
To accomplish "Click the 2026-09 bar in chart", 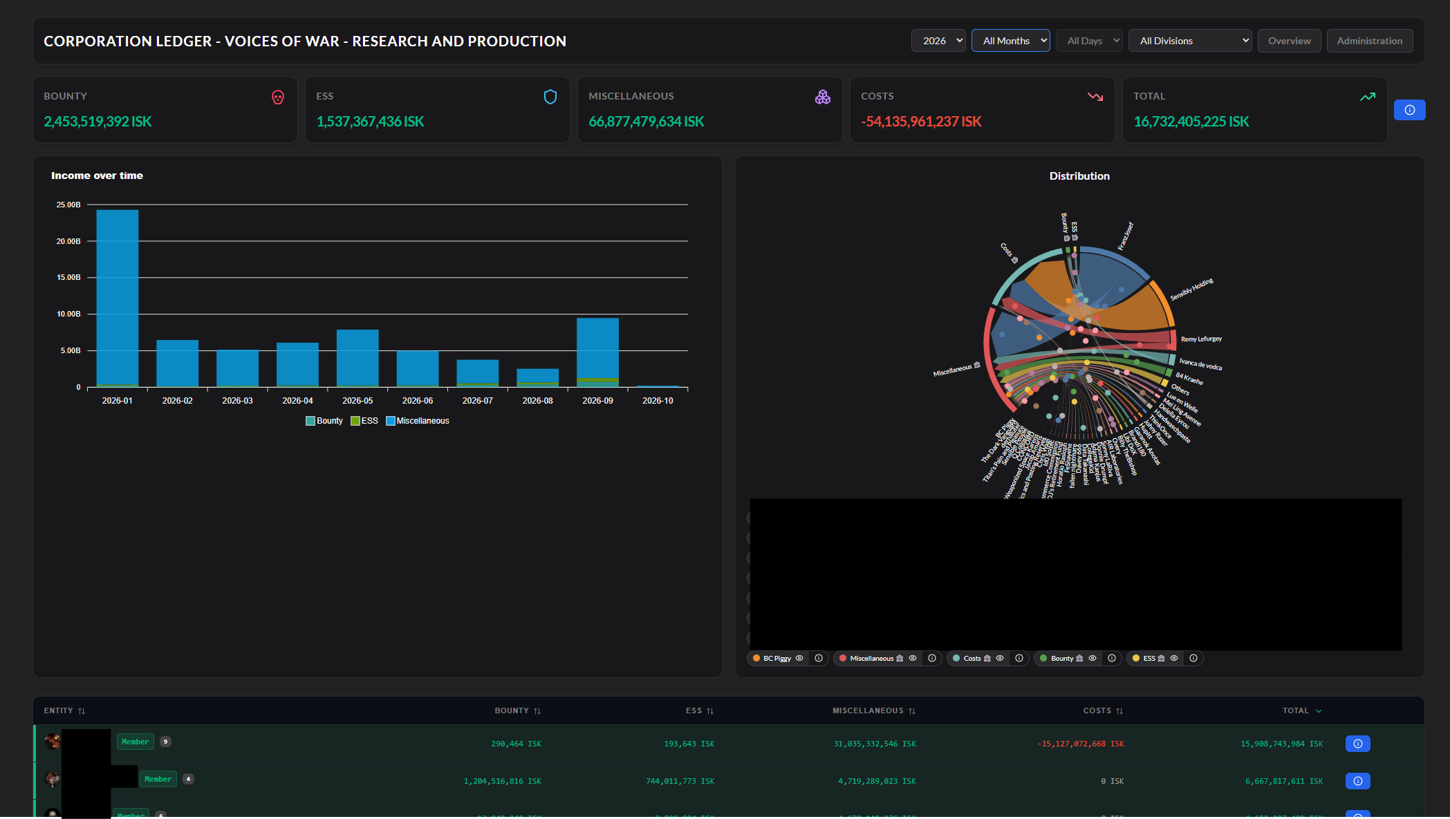I will click(x=598, y=352).
